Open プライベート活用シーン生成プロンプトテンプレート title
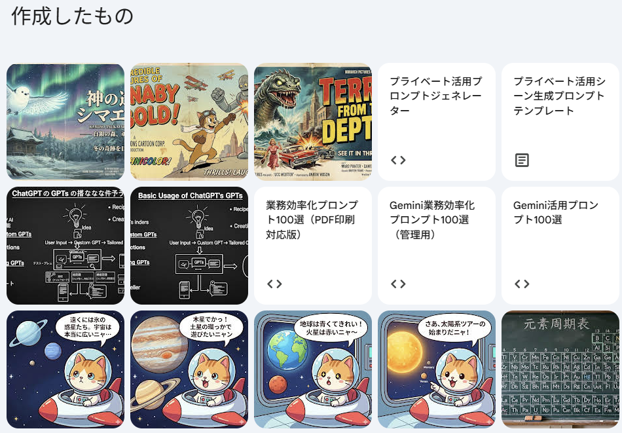Viewport: 622px width, 433px height. point(559,96)
